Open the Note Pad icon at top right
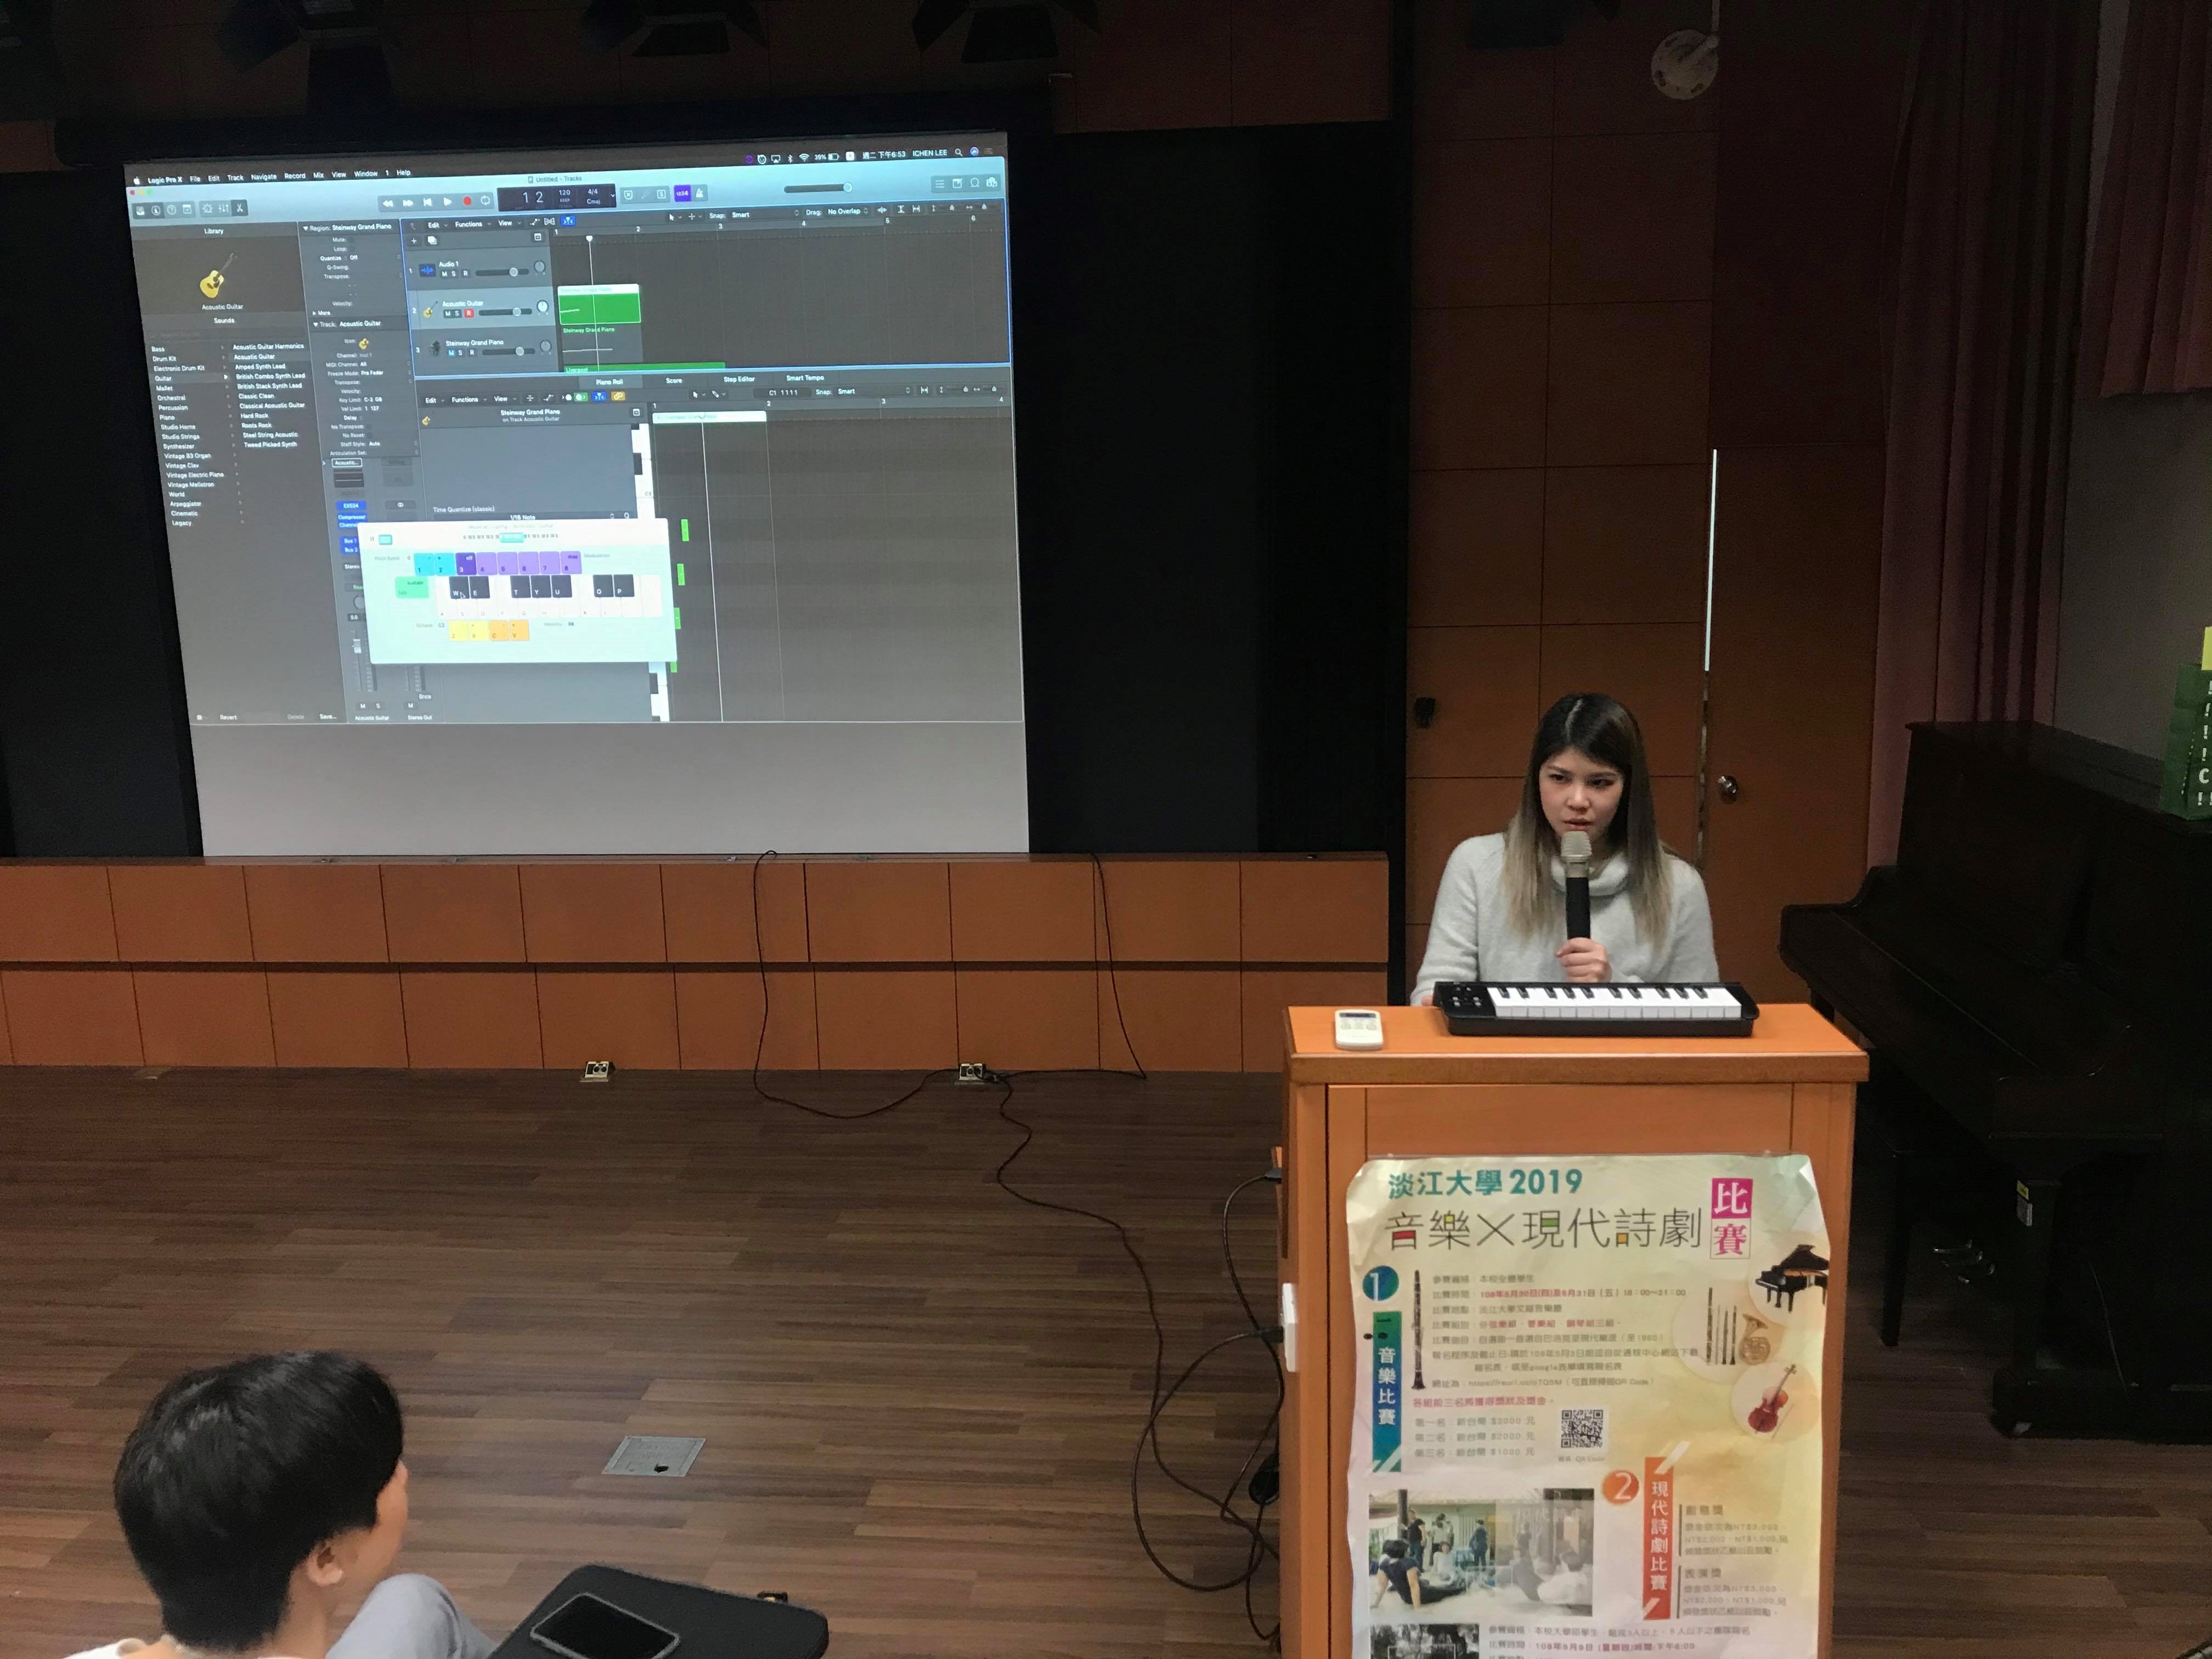Image resolution: width=2212 pixels, height=1659 pixels. pos(957,184)
